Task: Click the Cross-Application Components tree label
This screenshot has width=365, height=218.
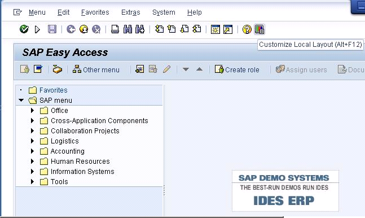Action: click(x=99, y=120)
